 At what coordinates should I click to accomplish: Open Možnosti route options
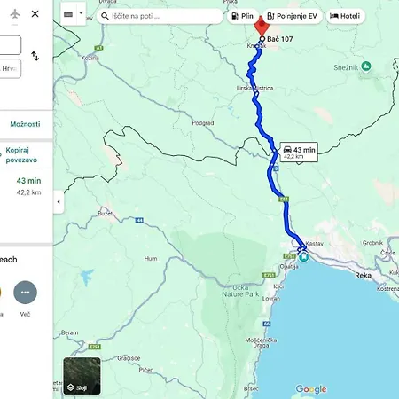[25, 124]
